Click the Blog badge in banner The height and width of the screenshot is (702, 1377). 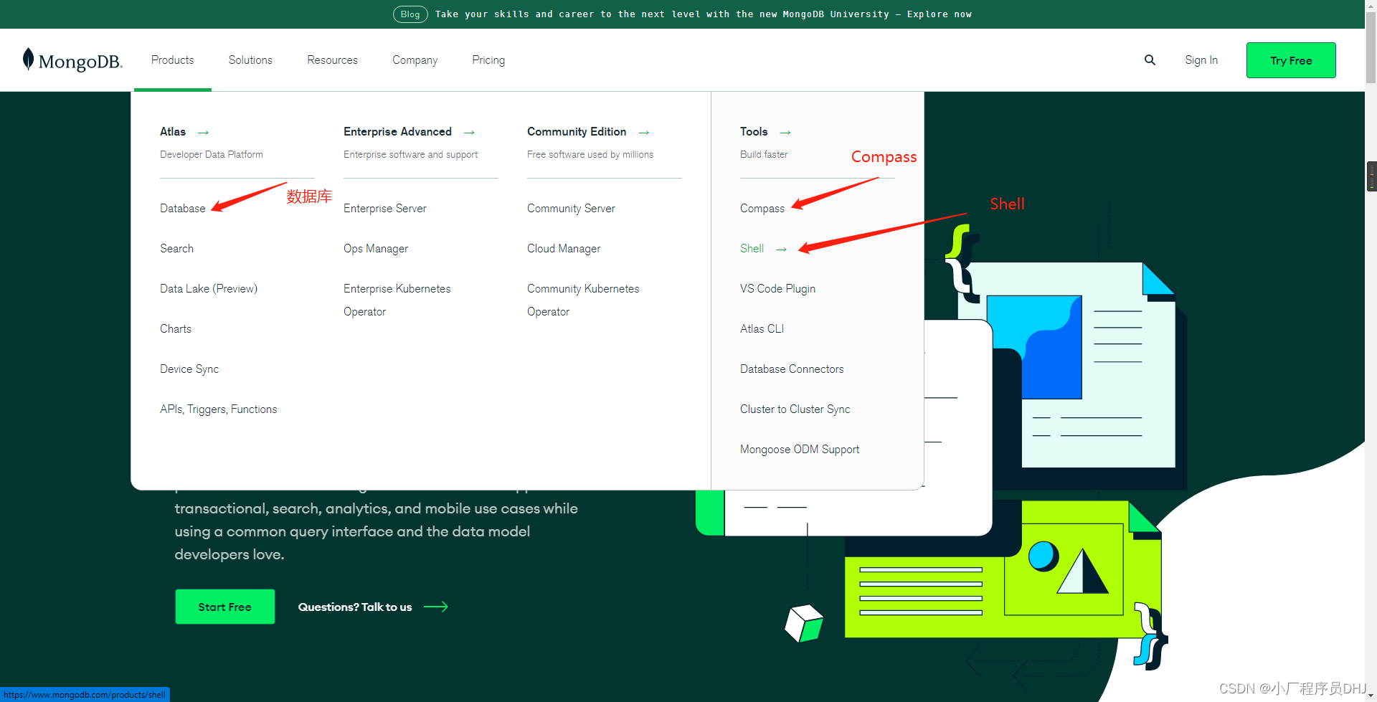(410, 14)
